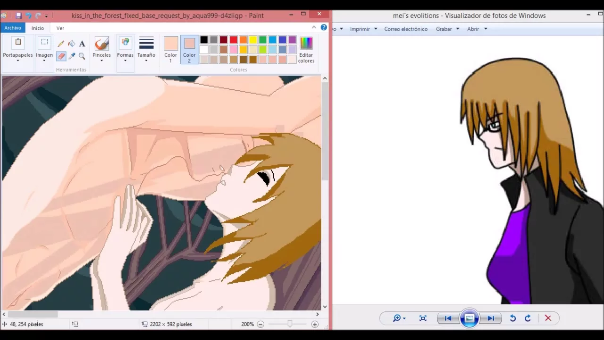604x340 pixels.
Task: Select the Text tool in Paint
Action: (82, 43)
